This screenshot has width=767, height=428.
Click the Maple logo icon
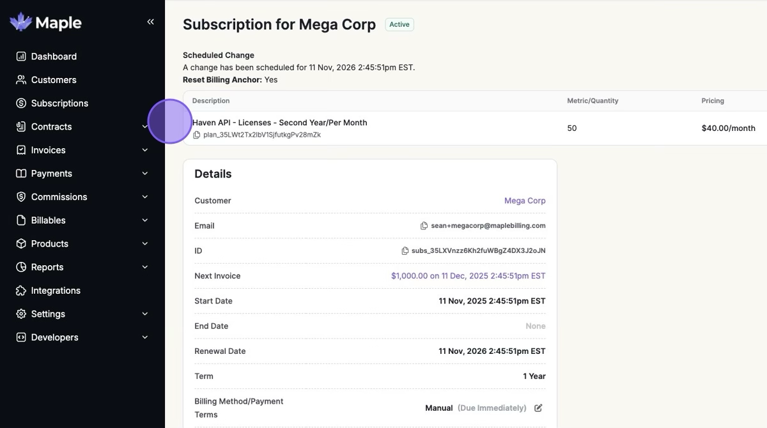[21, 22]
